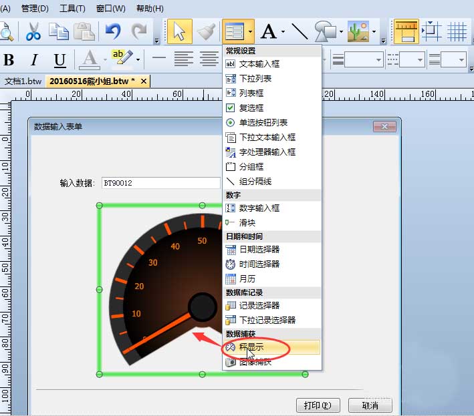Choose 单选按钮列表 radio control entry
Viewport: 474px width, 416px height.
click(x=272, y=123)
